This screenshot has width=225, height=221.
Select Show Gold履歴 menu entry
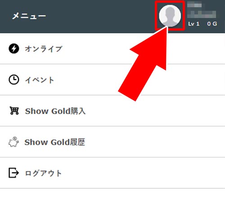[112, 142]
